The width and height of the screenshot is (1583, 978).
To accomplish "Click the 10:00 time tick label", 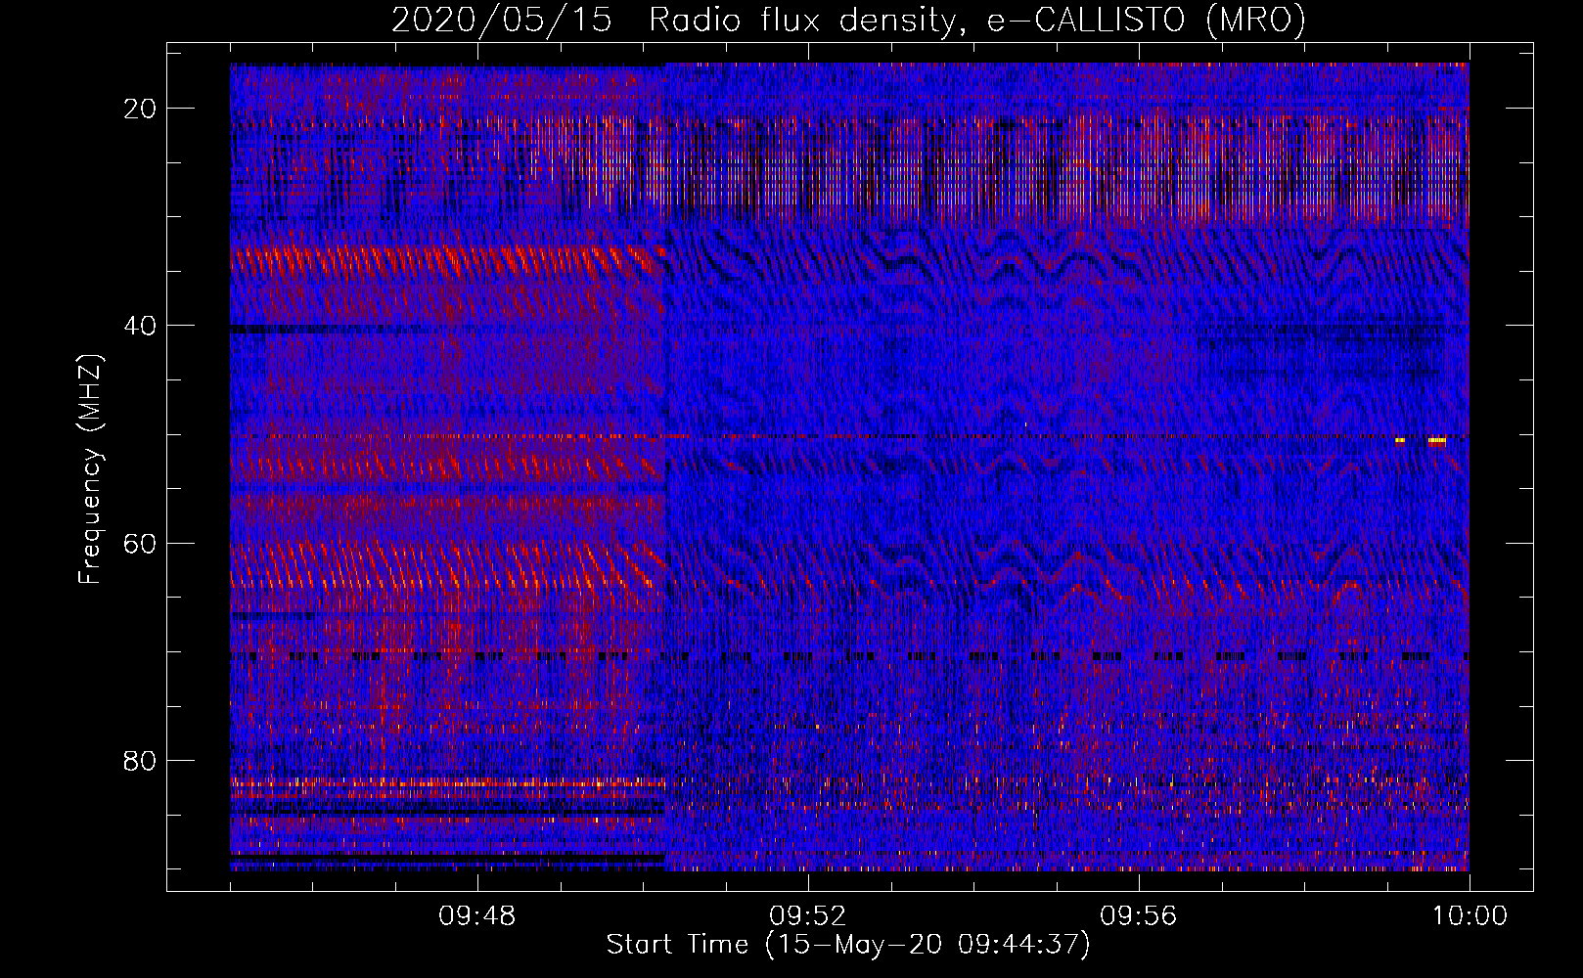I will coord(1470,916).
